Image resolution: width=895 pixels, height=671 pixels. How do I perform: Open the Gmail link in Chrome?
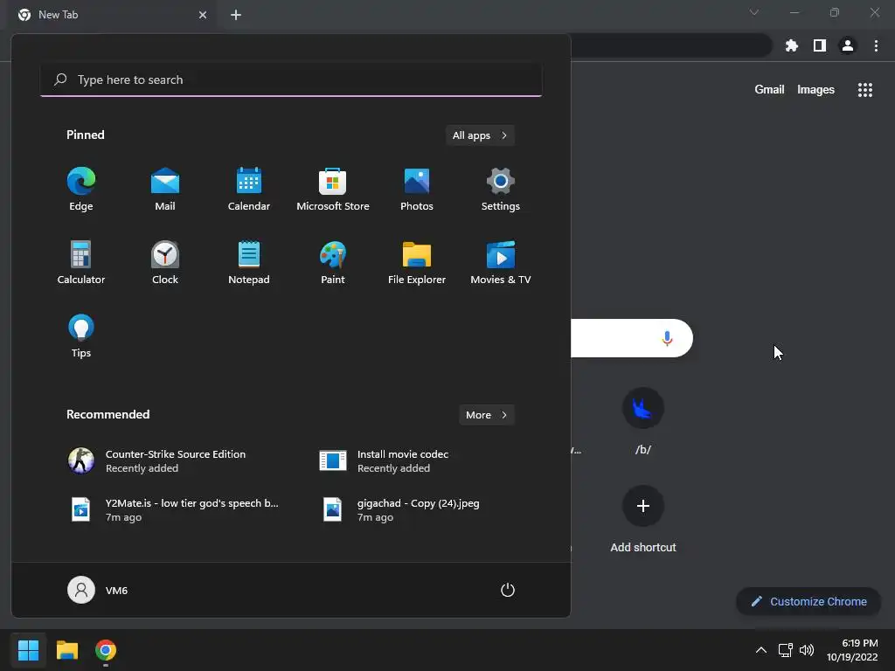point(769,90)
